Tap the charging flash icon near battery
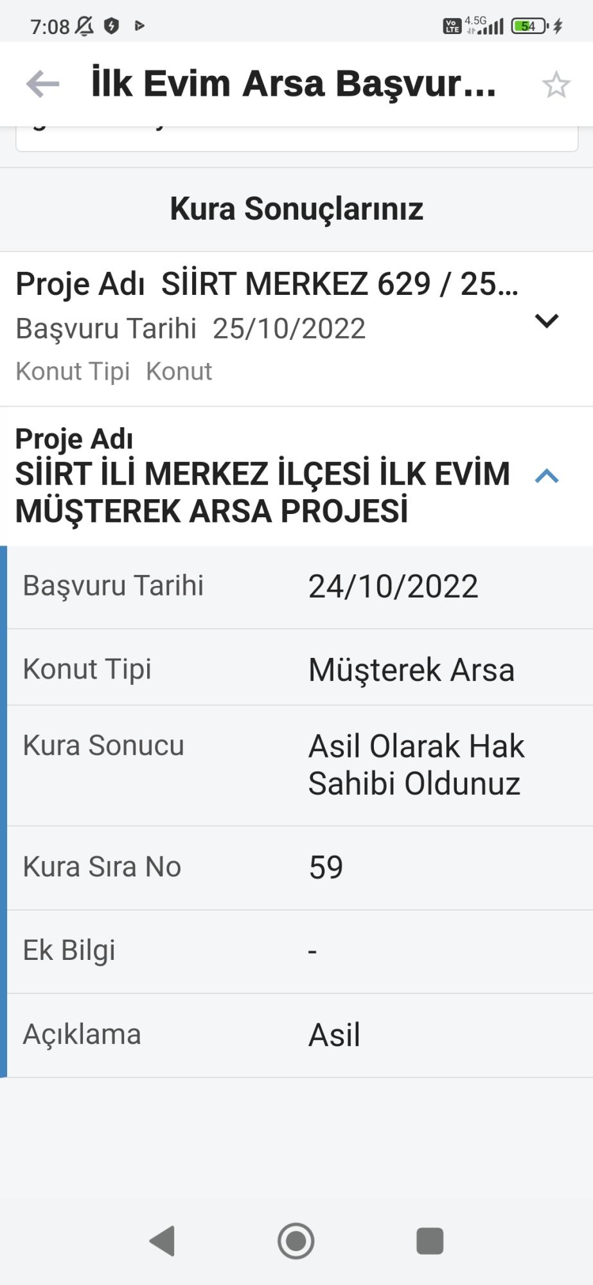 [558, 26]
